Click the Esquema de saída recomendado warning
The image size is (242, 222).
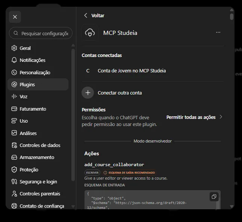click(130, 172)
